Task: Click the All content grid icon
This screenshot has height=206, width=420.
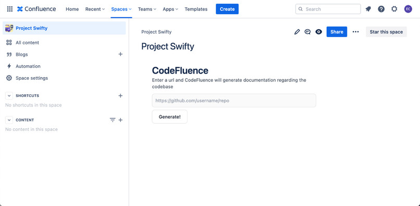Action: (9, 43)
